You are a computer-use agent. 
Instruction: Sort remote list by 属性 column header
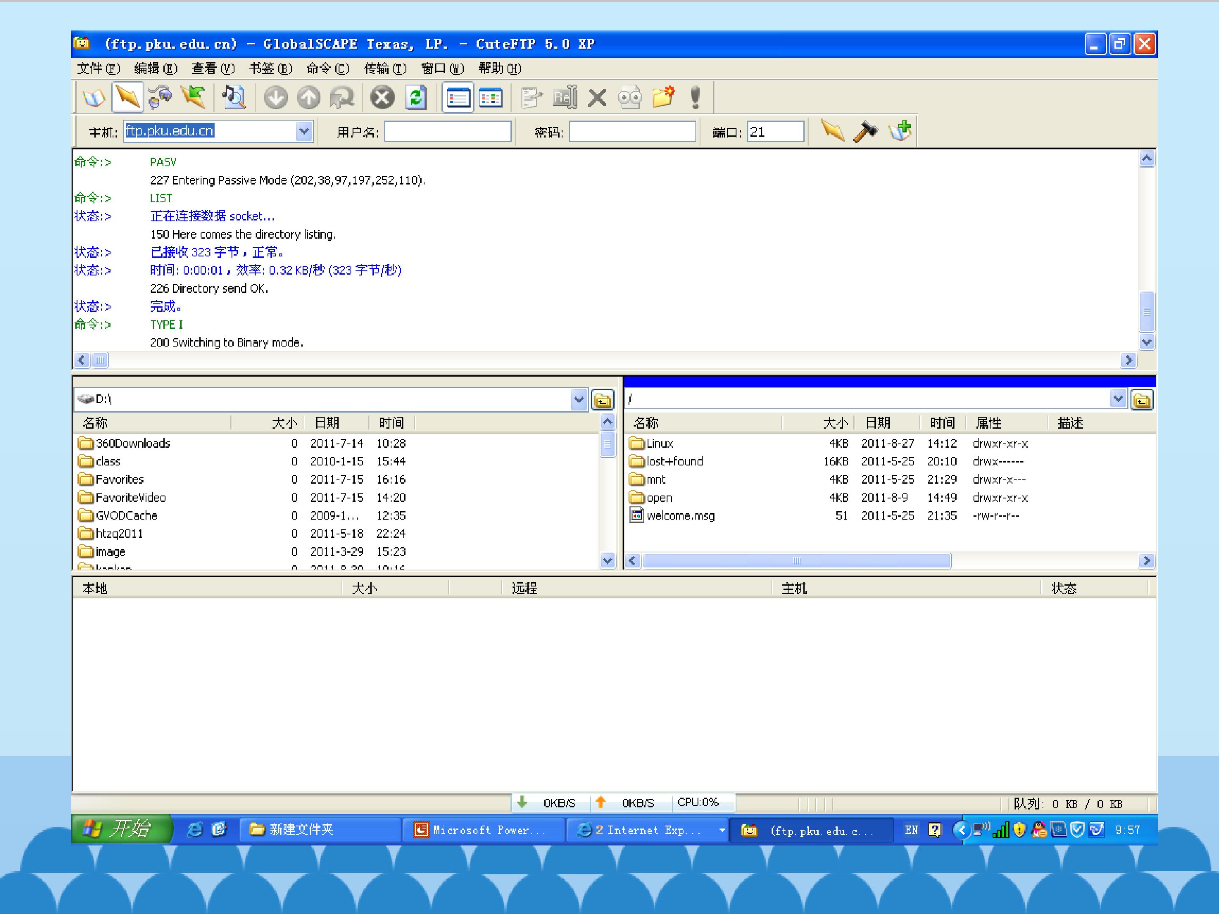point(1006,423)
